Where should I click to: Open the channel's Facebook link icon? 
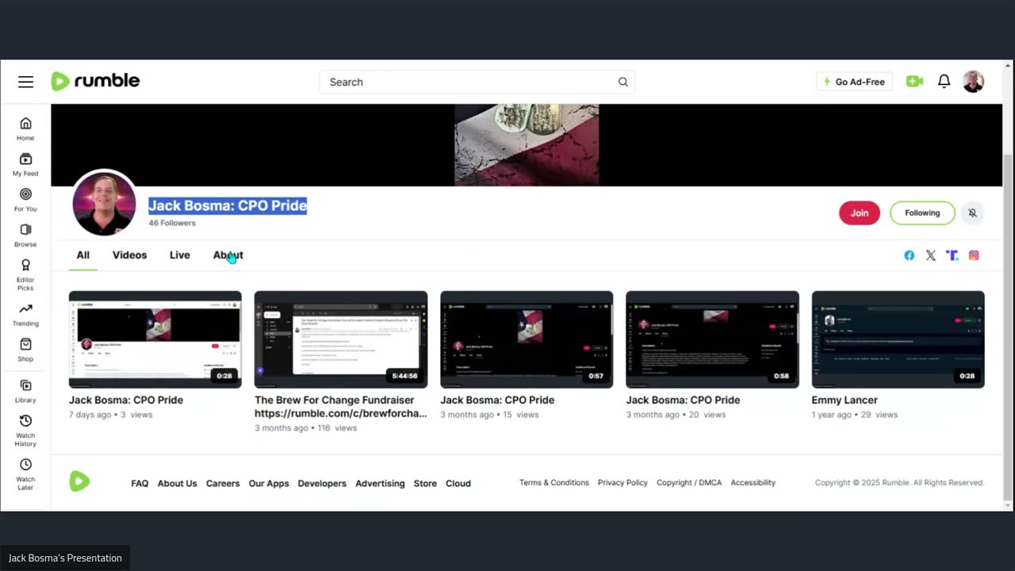coord(909,255)
